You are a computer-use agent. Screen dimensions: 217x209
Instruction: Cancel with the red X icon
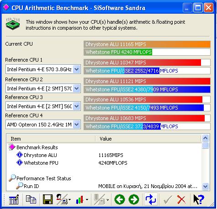pyautogui.click(x=181, y=199)
